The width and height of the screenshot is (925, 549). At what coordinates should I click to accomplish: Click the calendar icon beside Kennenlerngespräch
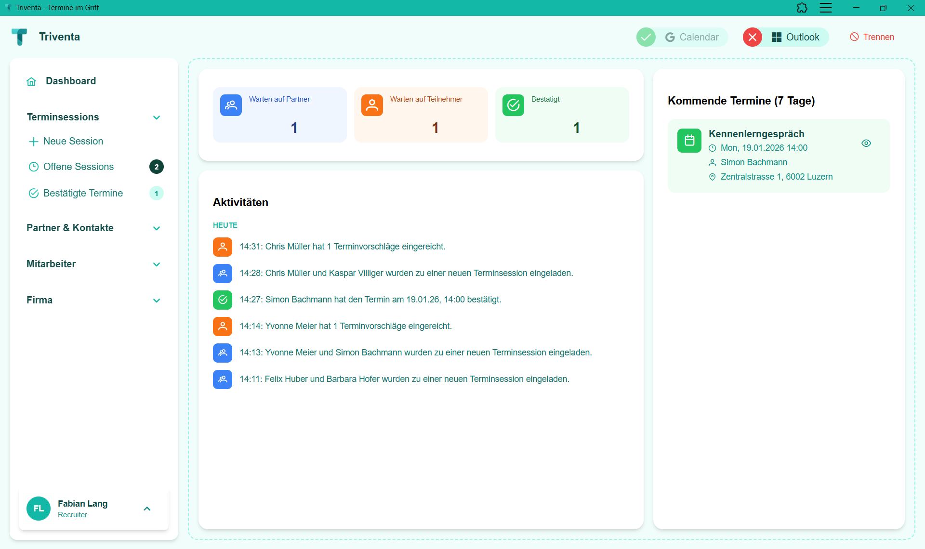click(689, 140)
